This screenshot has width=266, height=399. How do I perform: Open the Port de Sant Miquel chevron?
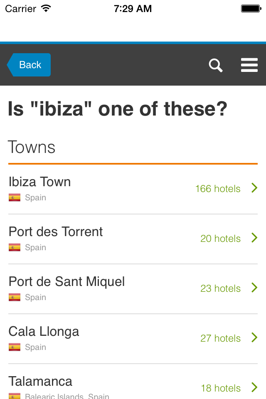coord(254,288)
